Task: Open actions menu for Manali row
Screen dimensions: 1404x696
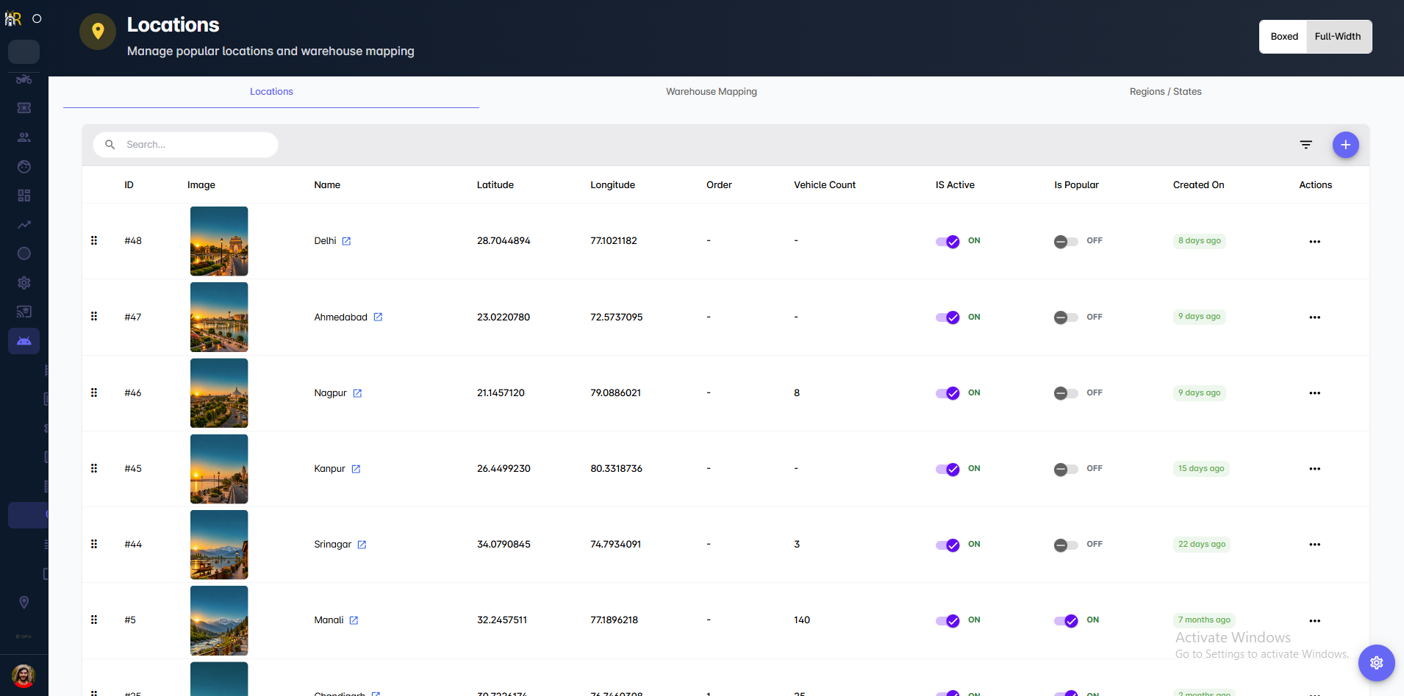Action: [x=1314, y=621]
